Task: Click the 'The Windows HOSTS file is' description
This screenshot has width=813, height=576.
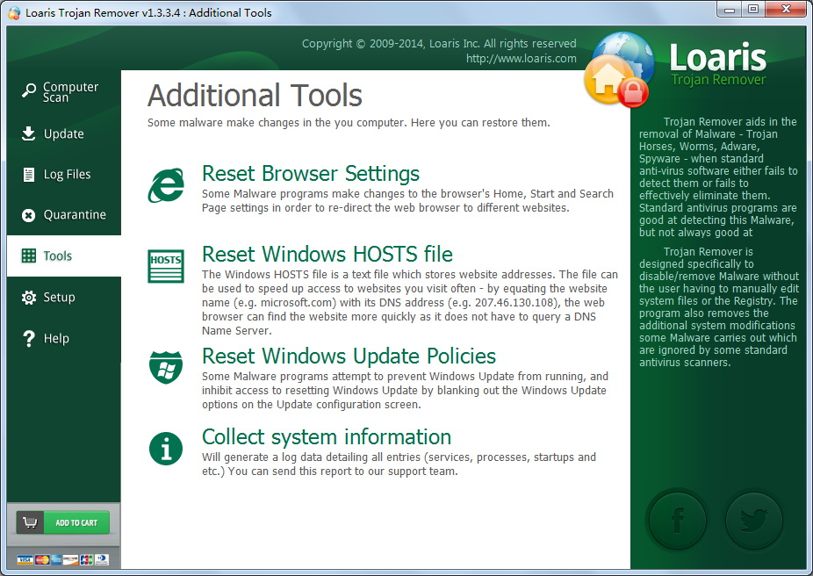Action: pyautogui.click(x=410, y=302)
